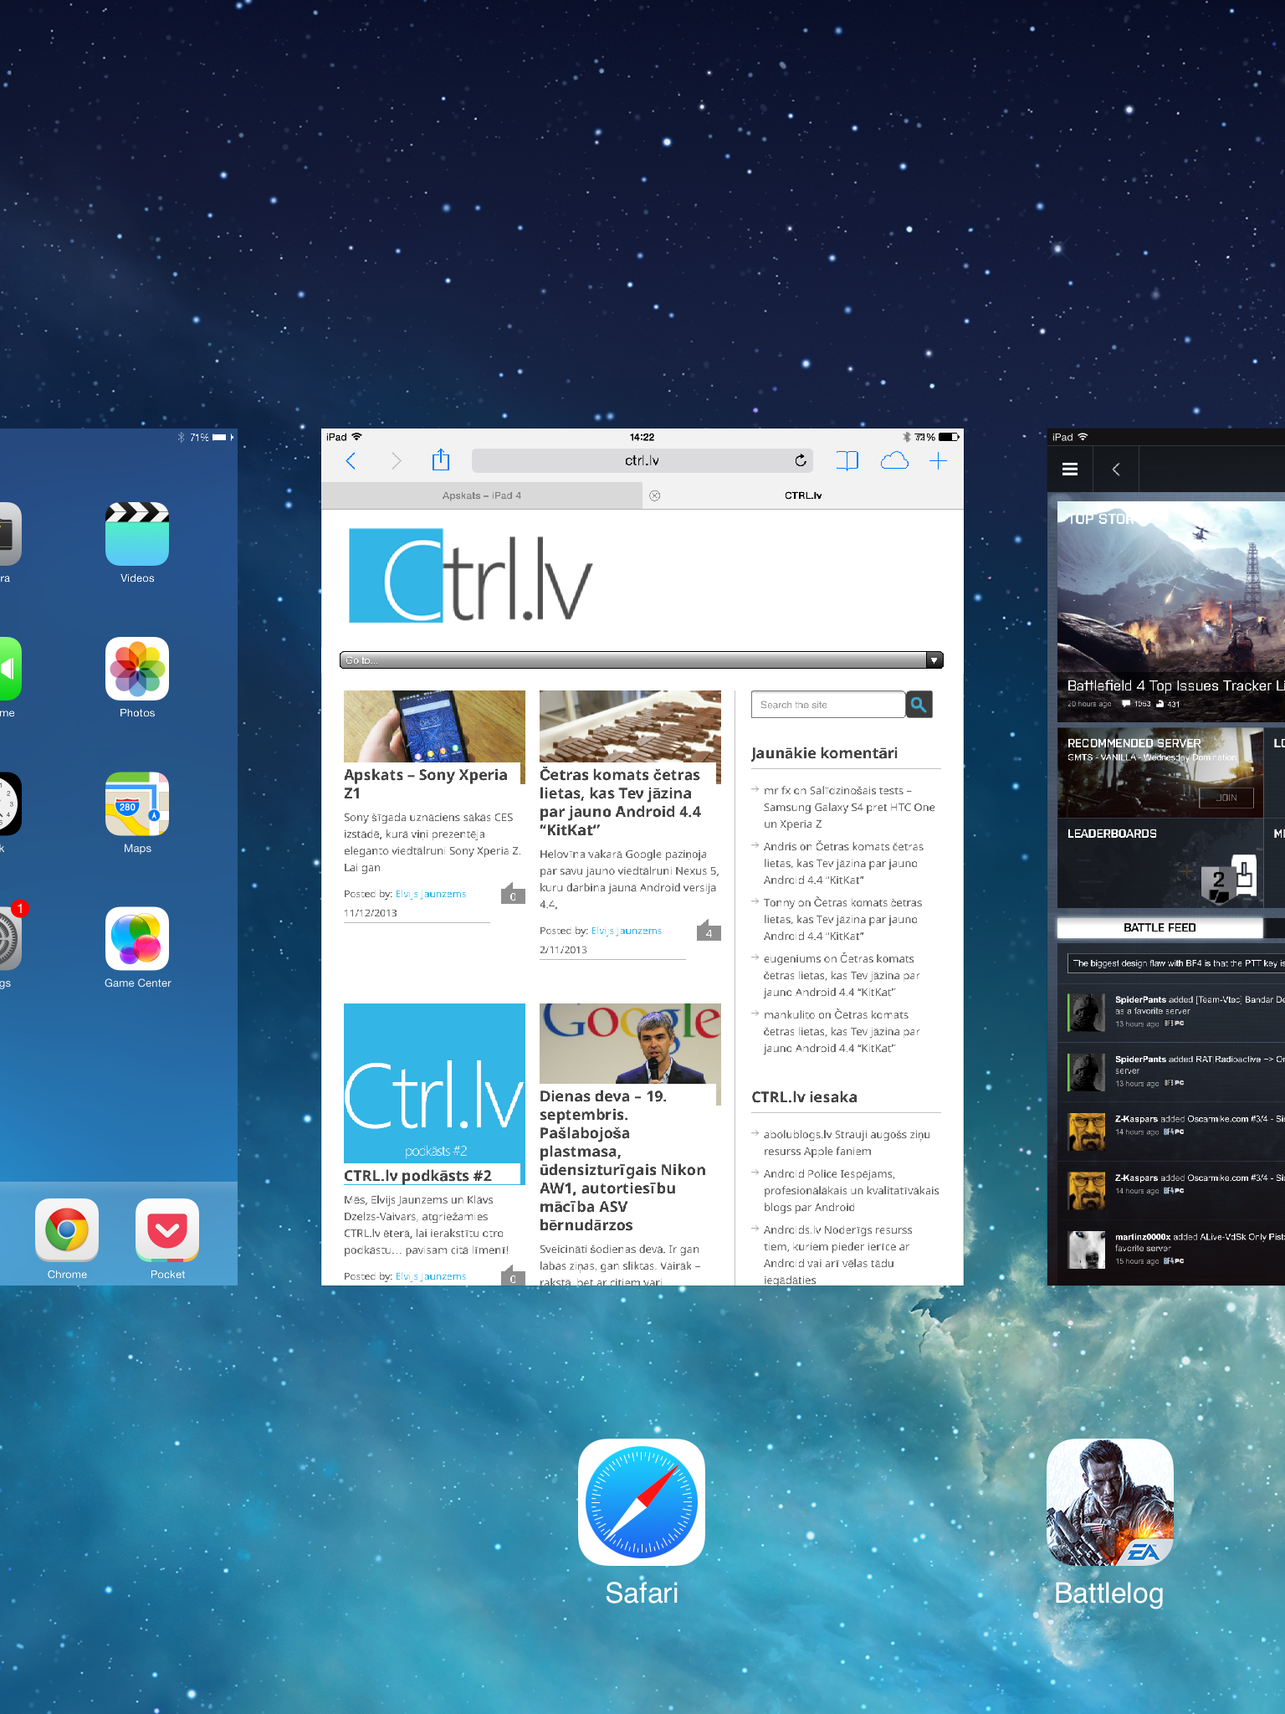This screenshot has height=1714, width=1285.
Task: Switch to 'Apskats – iPad 4' tab
Action: tap(482, 495)
